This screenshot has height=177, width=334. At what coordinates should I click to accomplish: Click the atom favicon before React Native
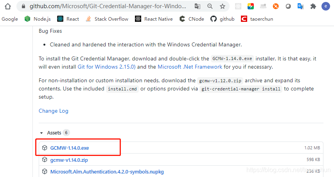tap(138, 19)
